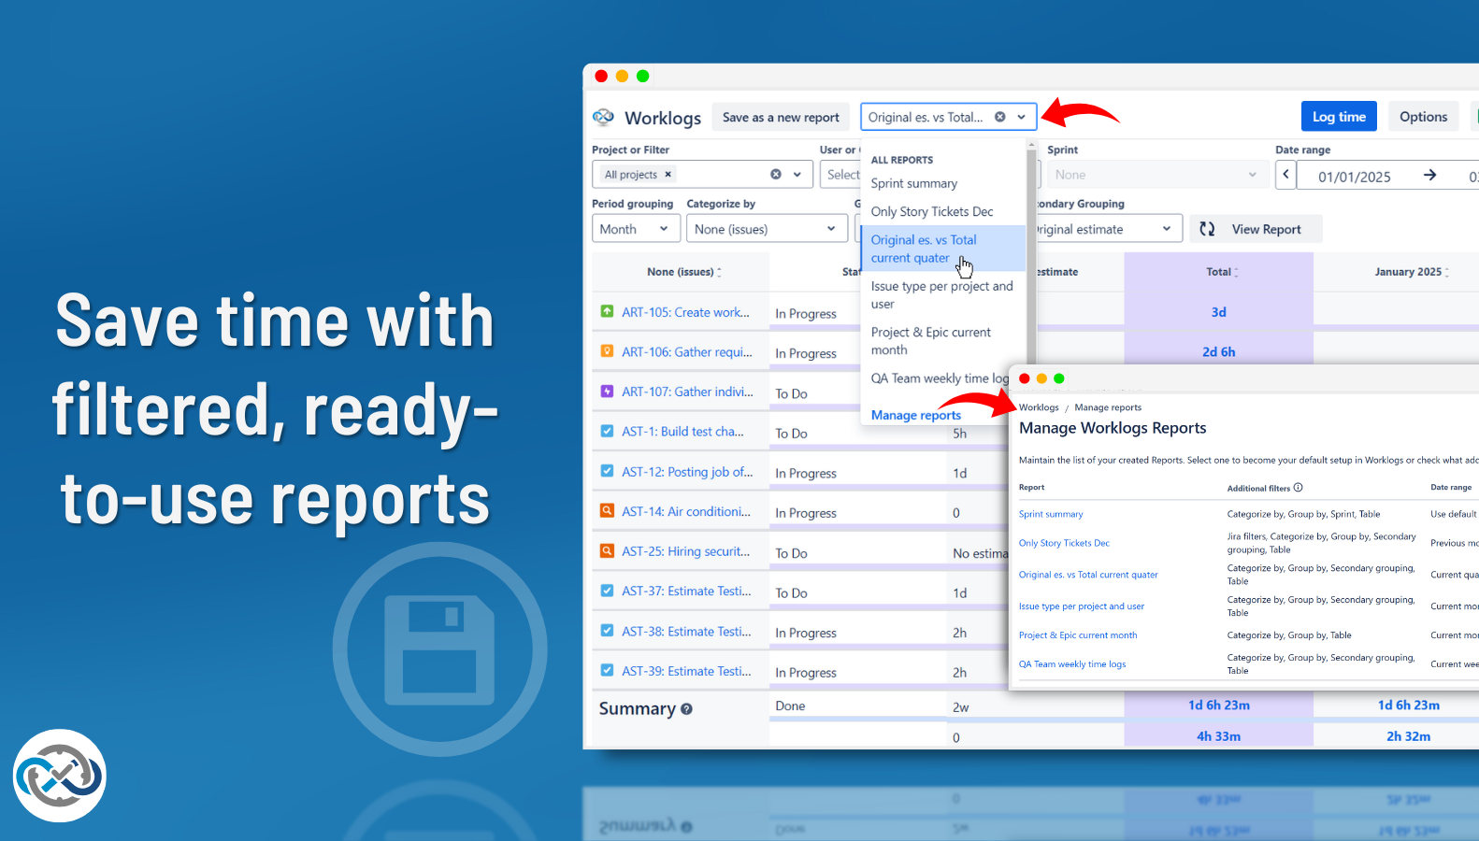The image size is (1479, 841).
Task: Click the Done label in Summary row
Action: (790, 706)
